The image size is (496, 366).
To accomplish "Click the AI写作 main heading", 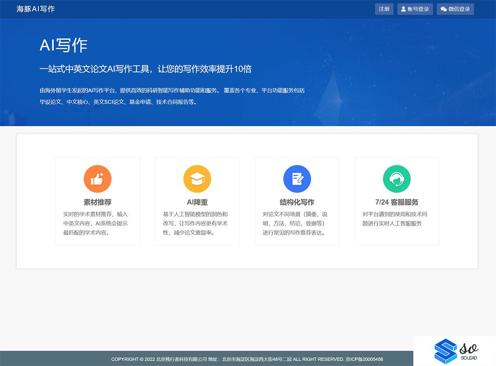I will (x=63, y=45).
